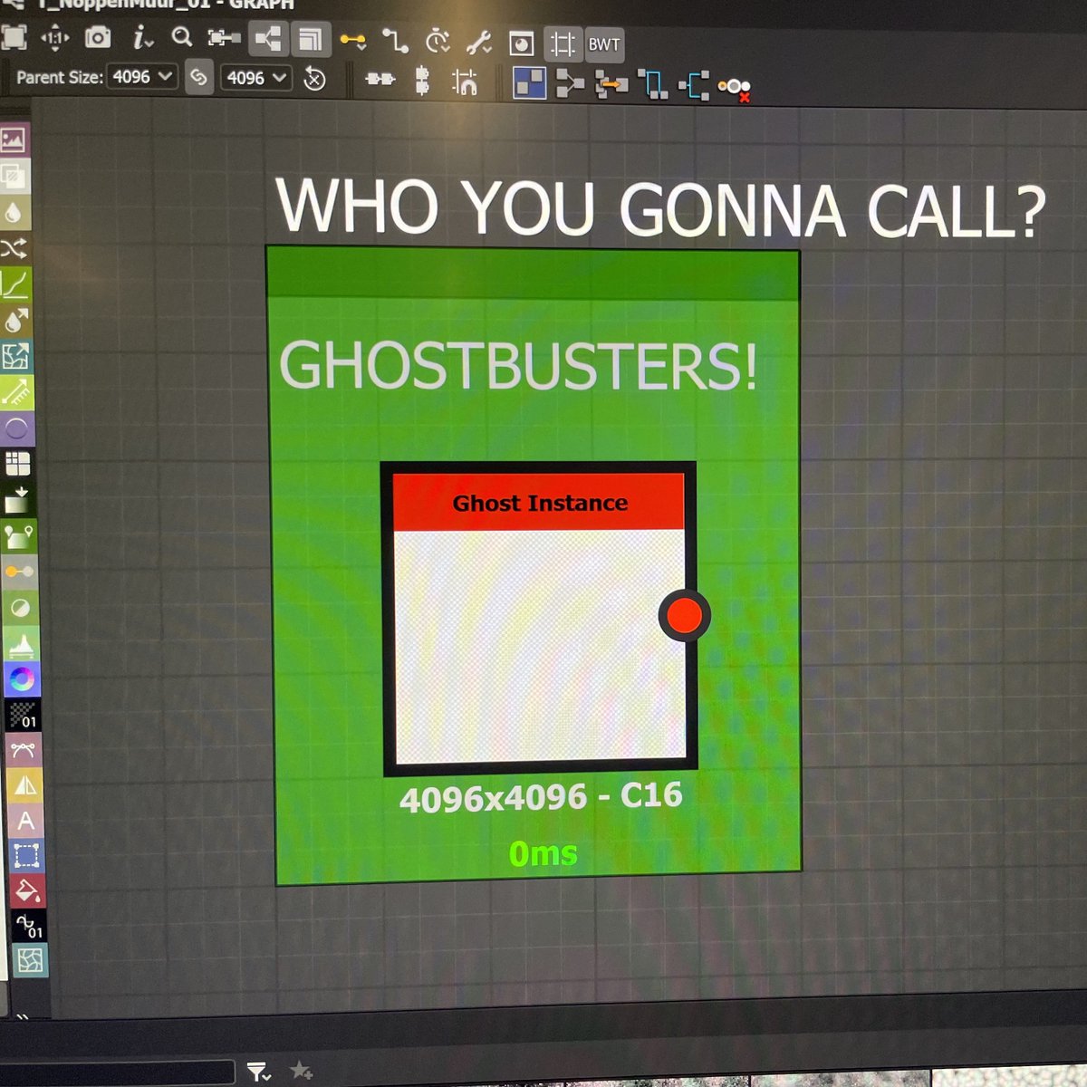Image resolution: width=1087 pixels, height=1087 pixels.
Task: Click the cyan vertical link routing icon
Action: pos(652,85)
